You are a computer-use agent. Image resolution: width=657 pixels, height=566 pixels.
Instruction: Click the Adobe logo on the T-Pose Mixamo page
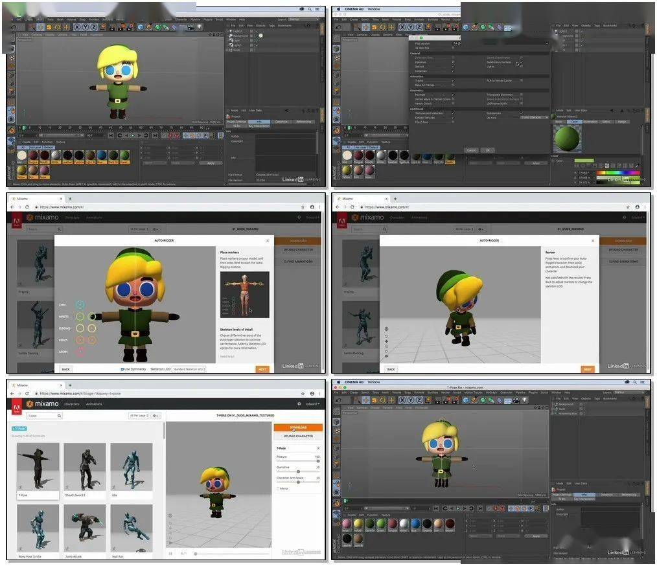[17, 406]
